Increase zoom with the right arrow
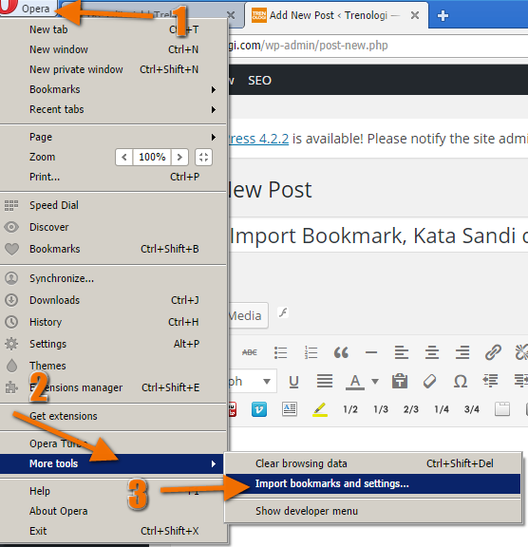The image size is (528, 547). coord(179,157)
